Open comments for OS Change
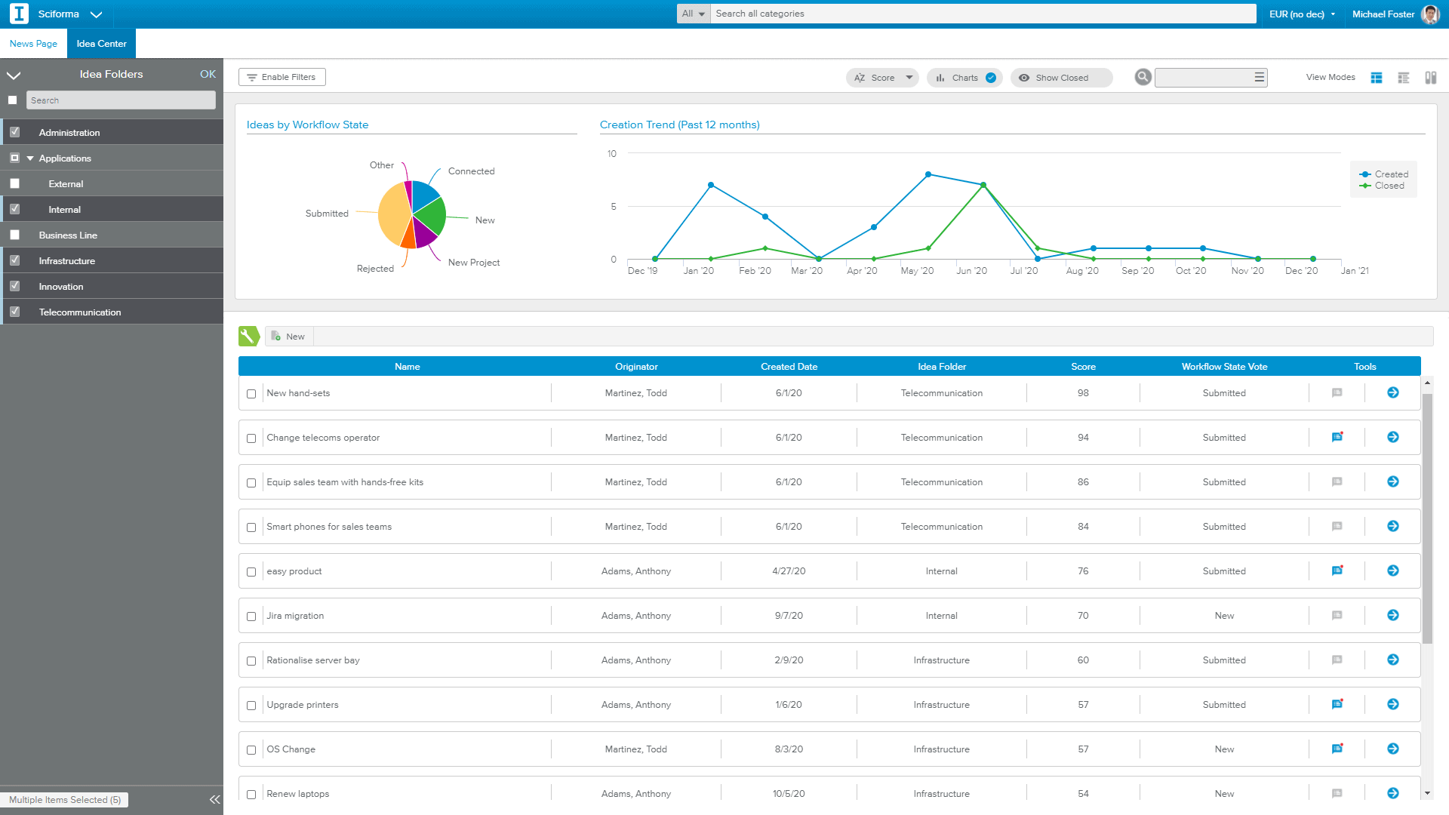 (x=1337, y=749)
